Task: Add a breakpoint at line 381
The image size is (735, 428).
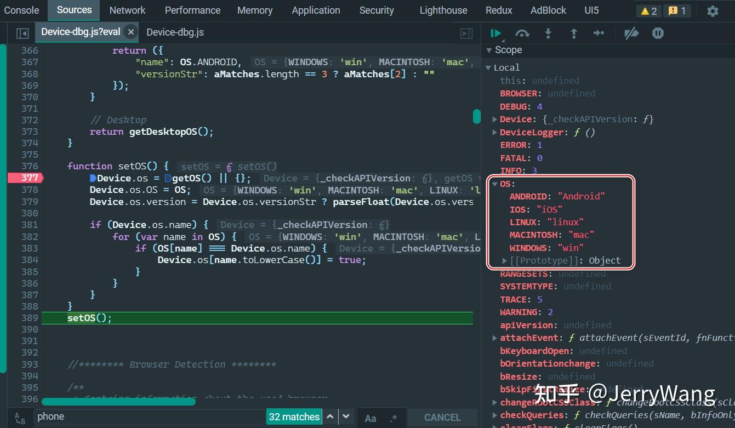Action: (x=30, y=225)
